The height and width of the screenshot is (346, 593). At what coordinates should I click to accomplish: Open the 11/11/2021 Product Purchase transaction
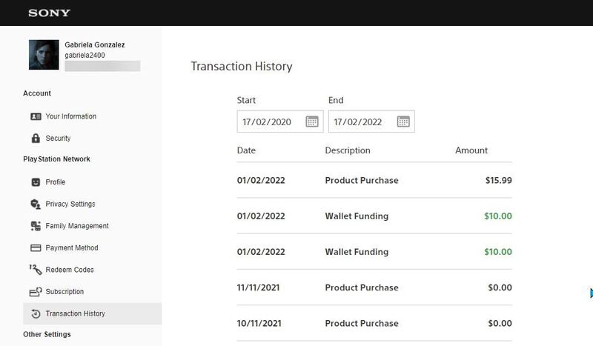[374, 287]
